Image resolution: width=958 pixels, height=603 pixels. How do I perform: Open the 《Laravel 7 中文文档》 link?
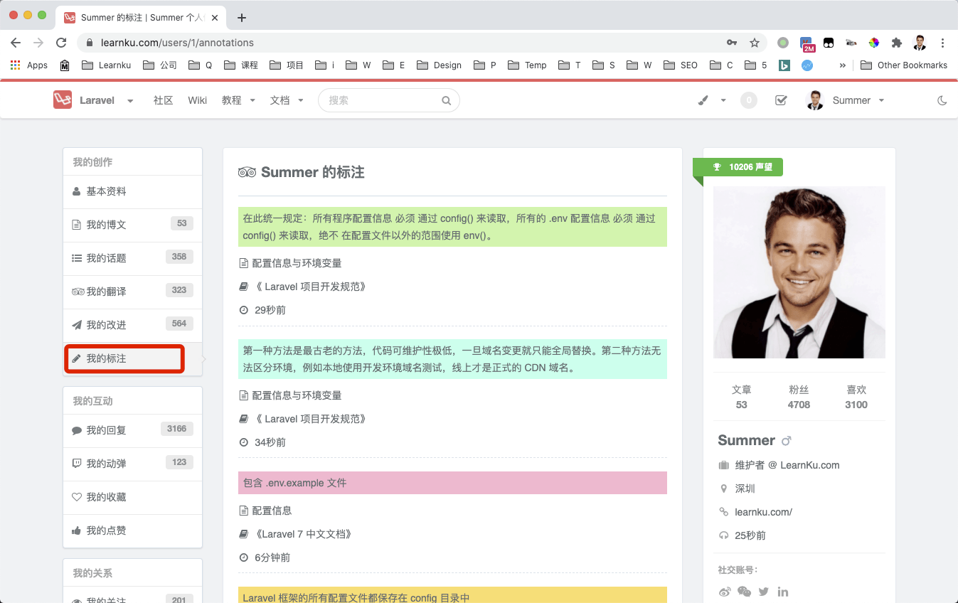click(x=302, y=534)
